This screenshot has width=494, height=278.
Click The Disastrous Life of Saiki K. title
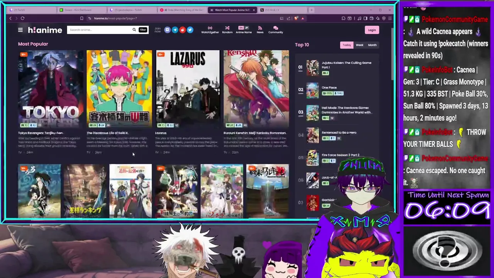click(x=107, y=133)
